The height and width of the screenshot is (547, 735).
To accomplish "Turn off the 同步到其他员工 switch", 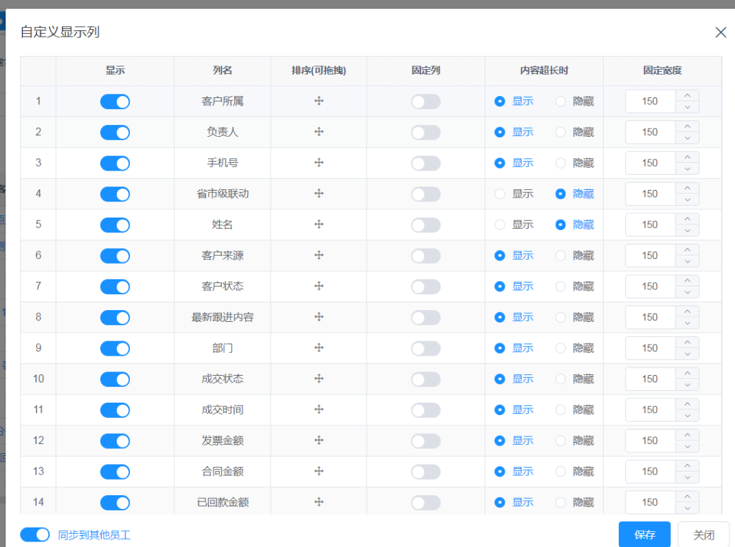I will (x=35, y=534).
